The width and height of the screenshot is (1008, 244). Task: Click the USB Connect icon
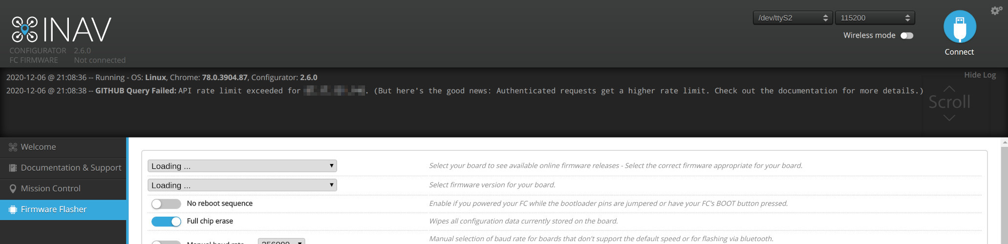click(960, 27)
